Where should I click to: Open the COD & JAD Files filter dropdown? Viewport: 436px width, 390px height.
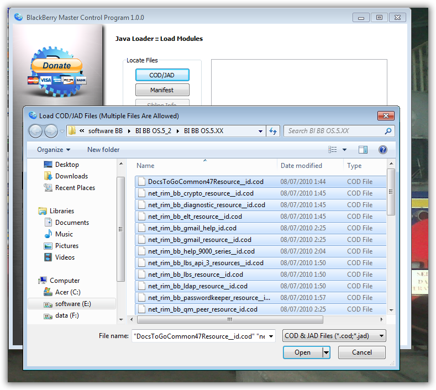334,336
